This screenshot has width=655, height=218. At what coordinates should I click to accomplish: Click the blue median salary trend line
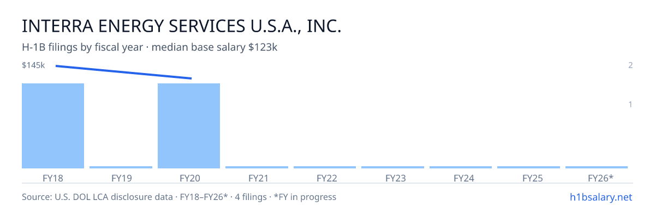tap(123, 72)
